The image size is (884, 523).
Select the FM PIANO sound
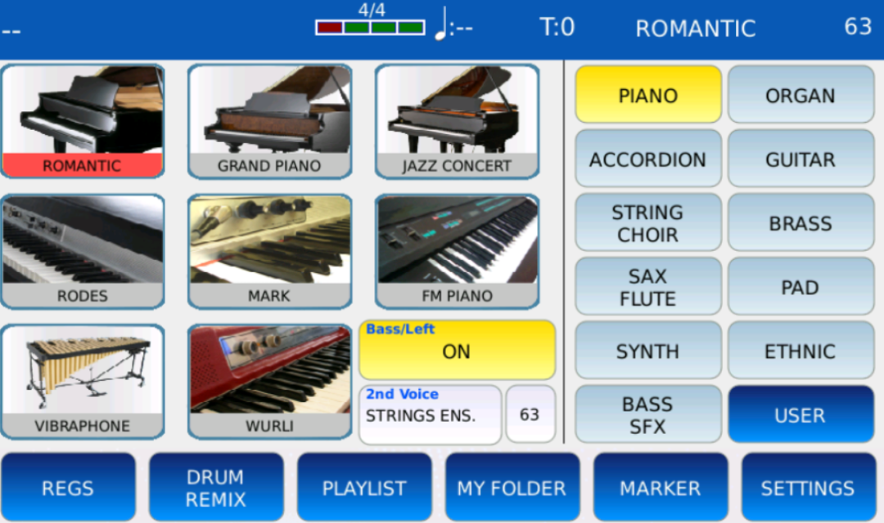pyautogui.click(x=457, y=251)
